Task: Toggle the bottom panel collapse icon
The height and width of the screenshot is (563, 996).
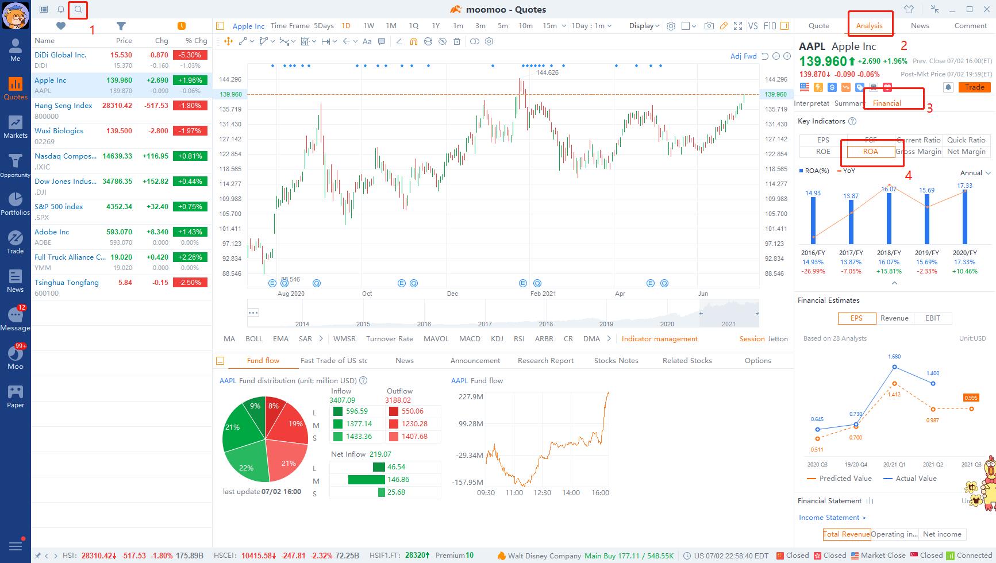Action: [220, 361]
